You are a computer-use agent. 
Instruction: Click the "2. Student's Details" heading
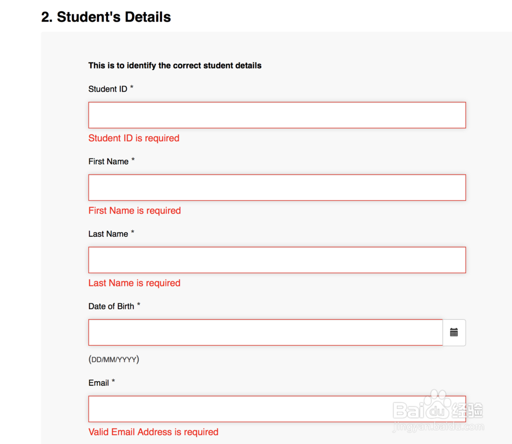tap(106, 17)
